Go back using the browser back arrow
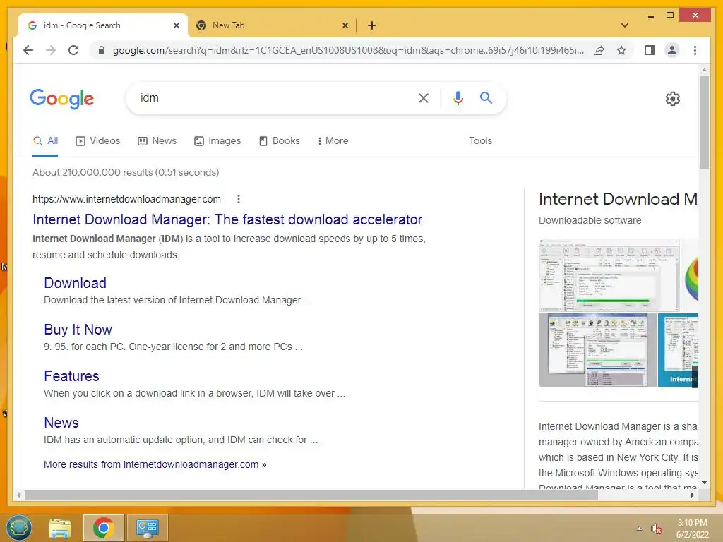The image size is (723, 542). pyautogui.click(x=28, y=50)
